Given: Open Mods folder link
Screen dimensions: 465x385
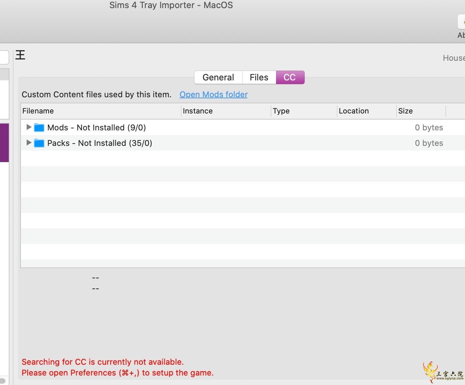Looking at the screenshot, I should point(214,95).
